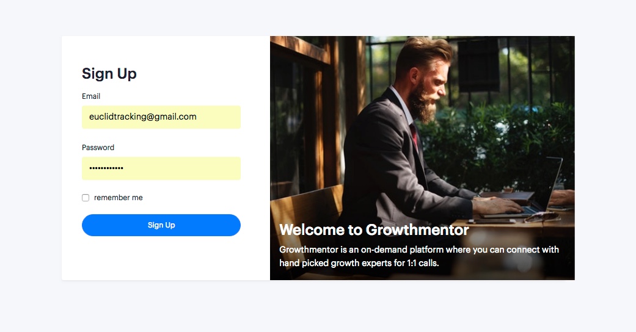
Task: Click the Growthmentor description paragraph
Action: pyautogui.click(x=419, y=256)
